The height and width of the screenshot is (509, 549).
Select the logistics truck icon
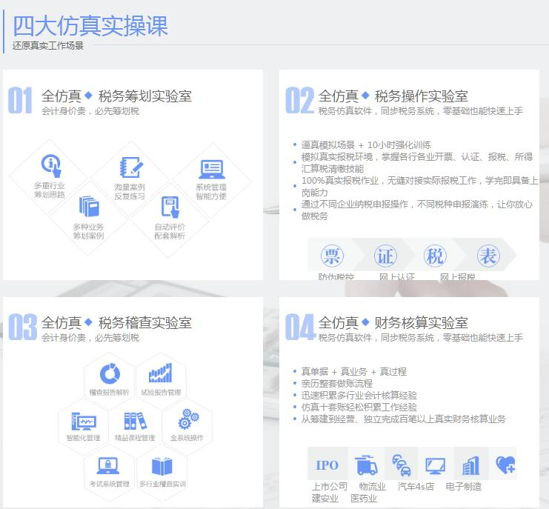tap(366, 465)
